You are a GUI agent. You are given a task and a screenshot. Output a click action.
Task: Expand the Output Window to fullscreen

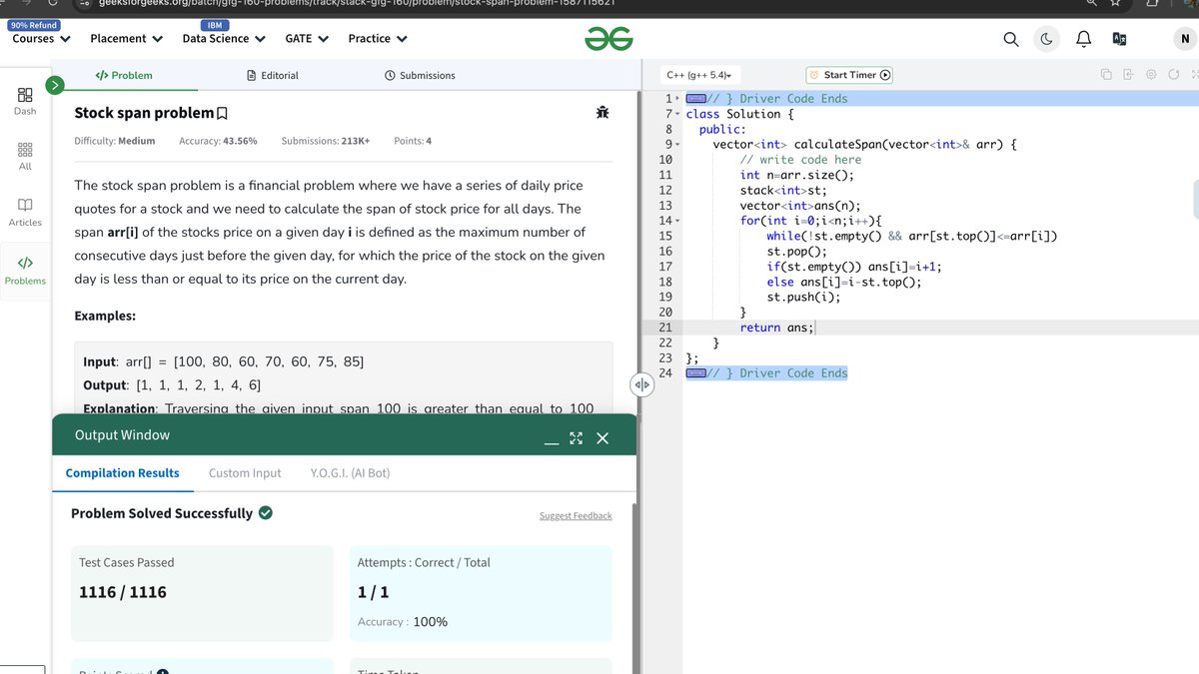[x=576, y=438]
